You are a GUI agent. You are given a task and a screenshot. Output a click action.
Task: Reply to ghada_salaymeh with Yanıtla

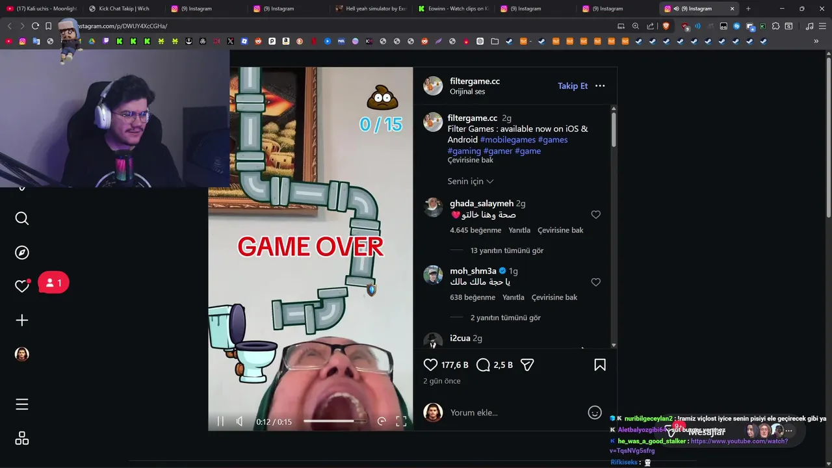point(519,230)
